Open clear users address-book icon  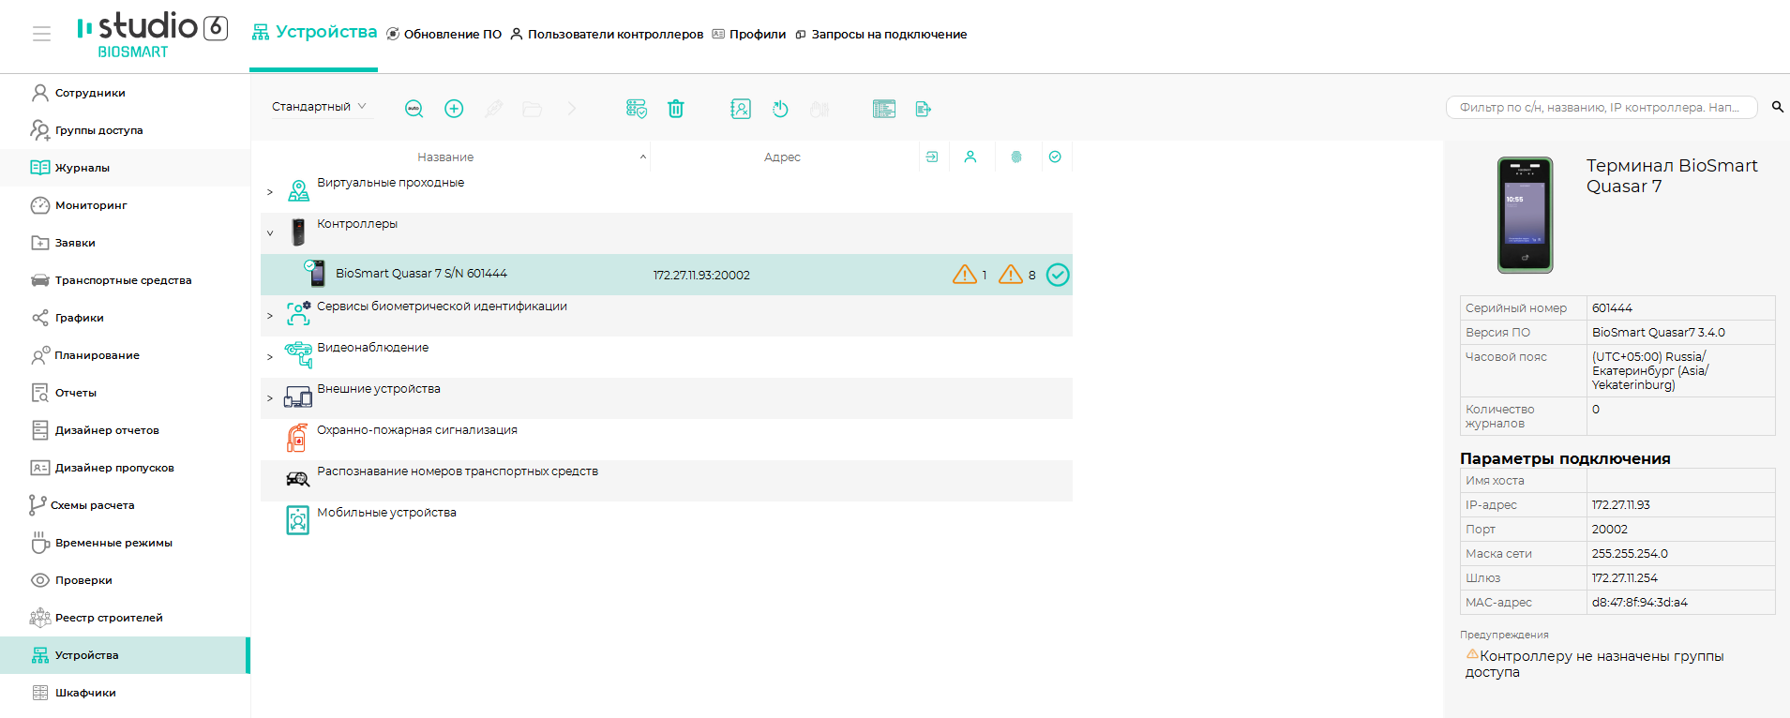coord(741,109)
